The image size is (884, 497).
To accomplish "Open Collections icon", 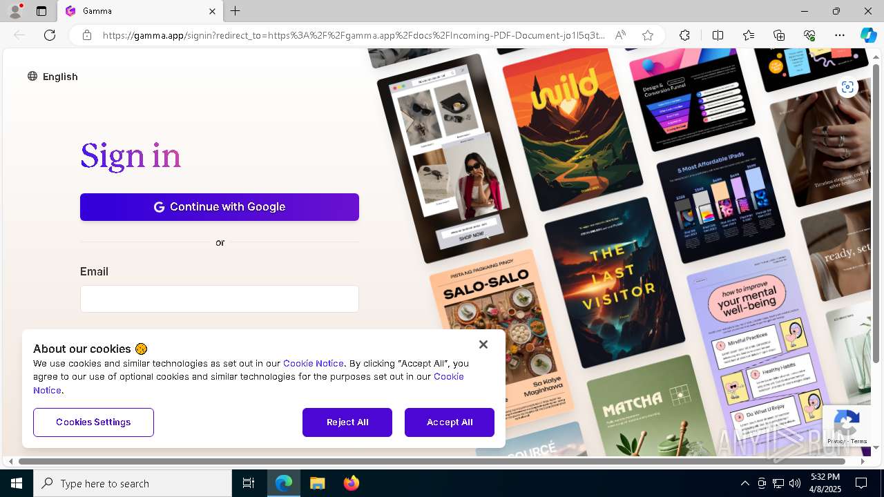I will [779, 35].
